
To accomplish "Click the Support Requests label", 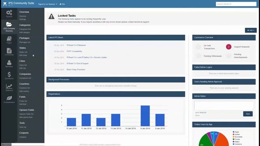I will point(242,47).
